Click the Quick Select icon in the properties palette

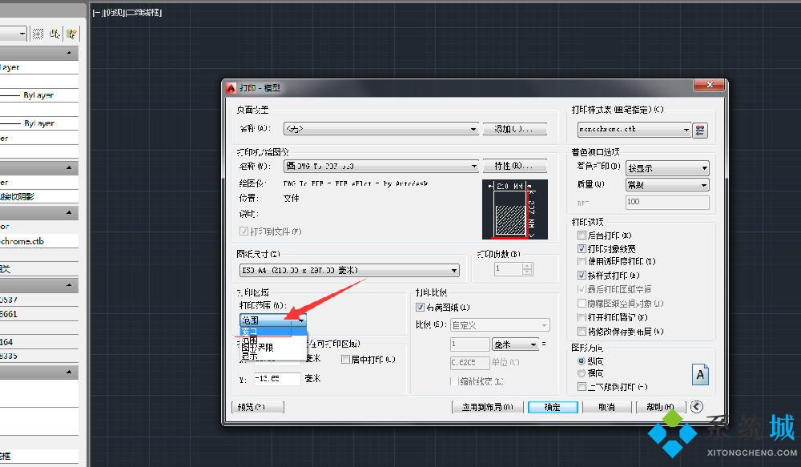coord(72,34)
